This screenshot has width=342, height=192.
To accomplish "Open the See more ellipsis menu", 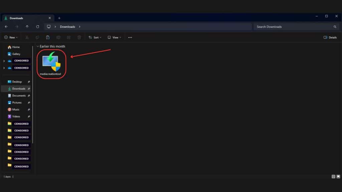I will (x=130, y=37).
